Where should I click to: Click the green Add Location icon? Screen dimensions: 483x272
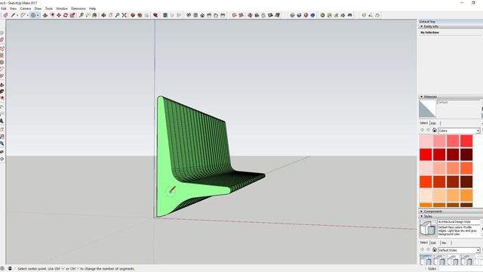coord(322,15)
